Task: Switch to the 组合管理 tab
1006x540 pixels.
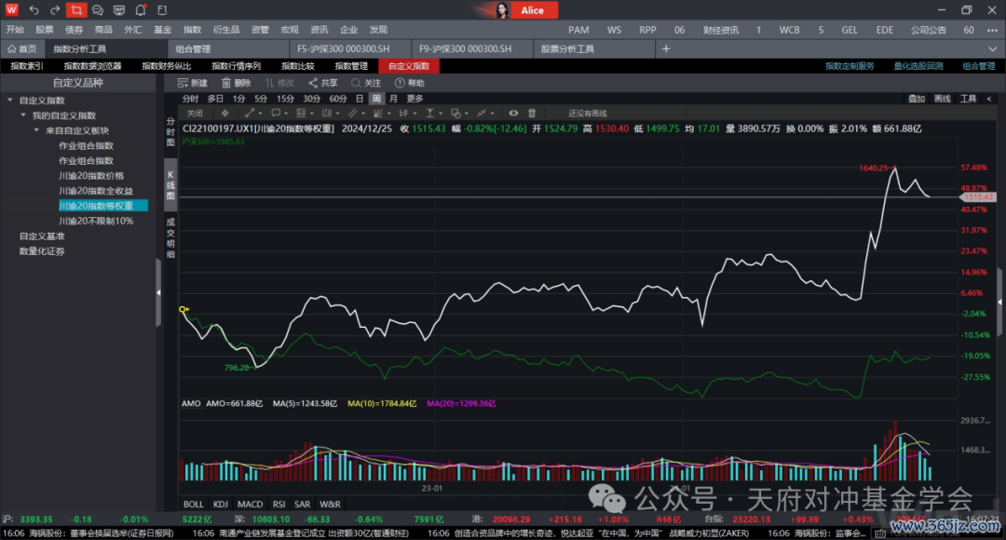Action: [x=228, y=48]
